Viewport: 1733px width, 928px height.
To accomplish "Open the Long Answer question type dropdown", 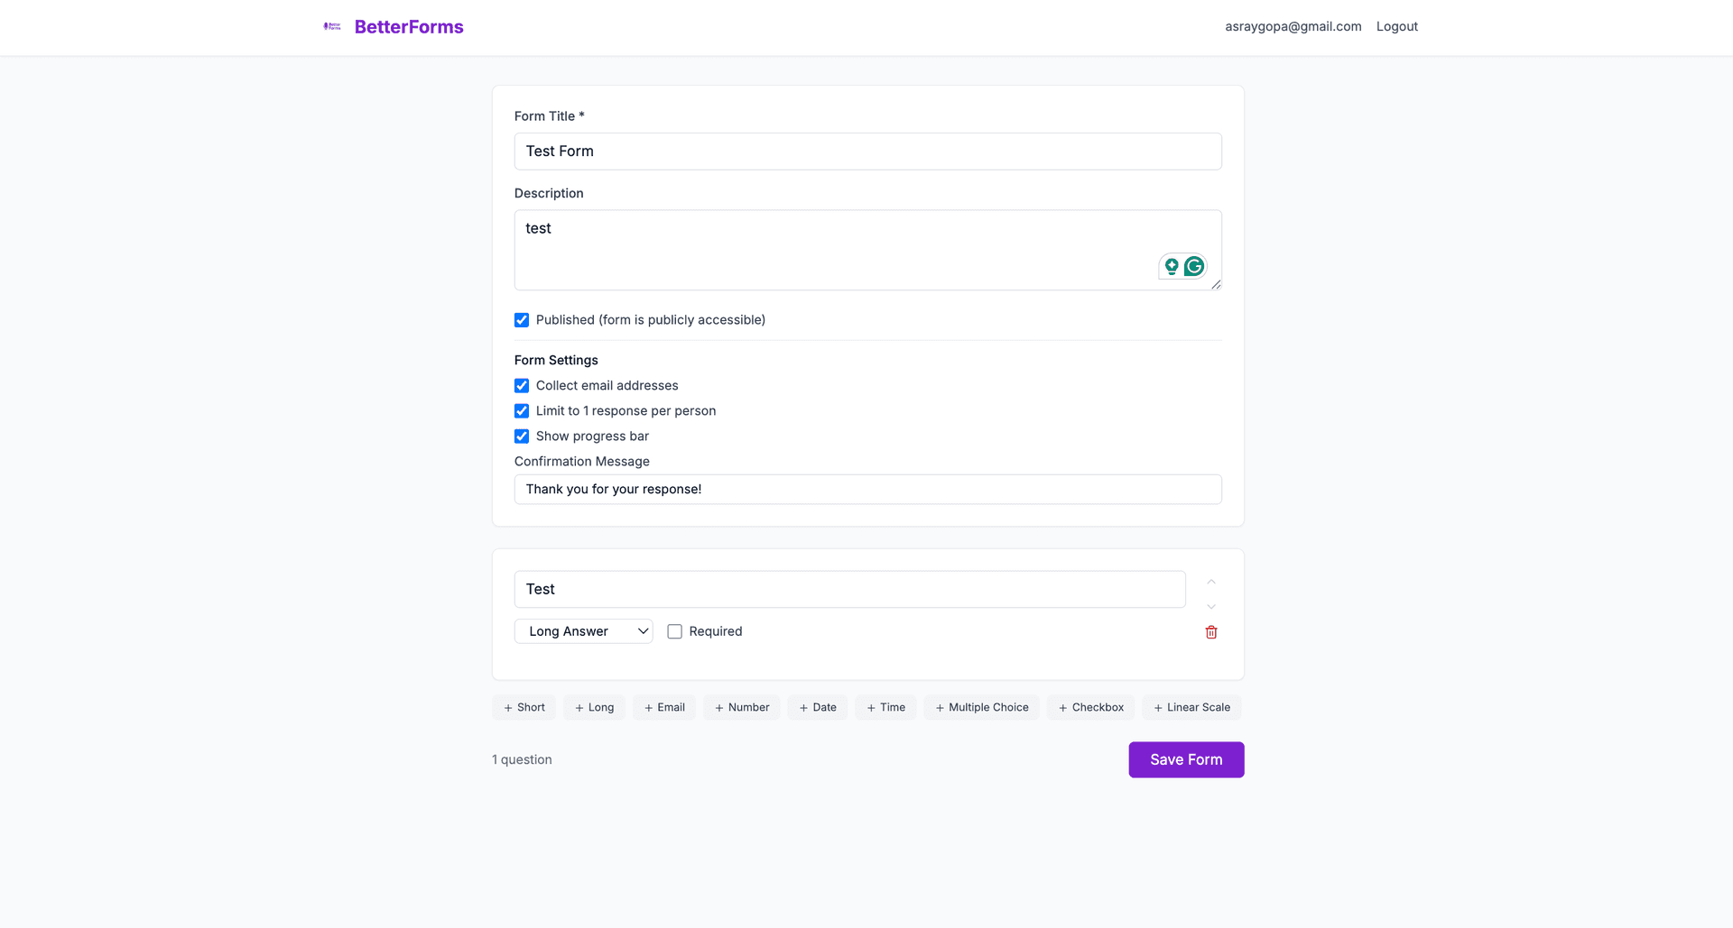I will (x=583, y=631).
